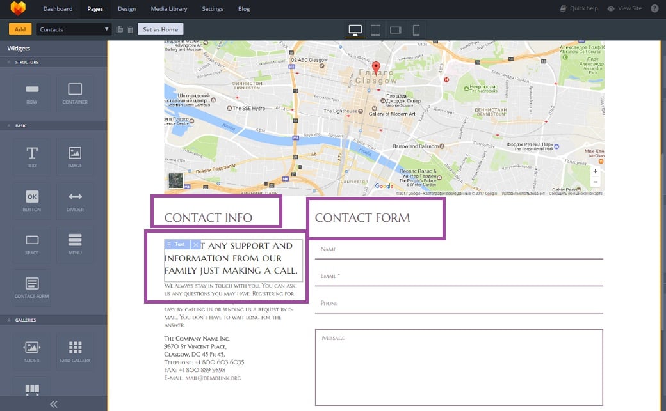Pick the Image widget
This screenshot has width=666, height=411.
point(75,157)
